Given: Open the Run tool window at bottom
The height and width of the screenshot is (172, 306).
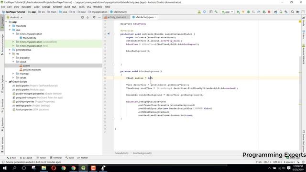Looking at the screenshot, I should [11, 158].
